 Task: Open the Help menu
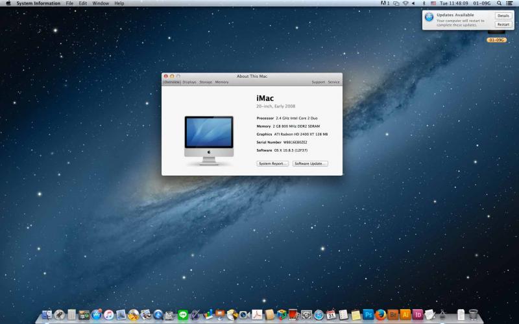(x=119, y=3)
